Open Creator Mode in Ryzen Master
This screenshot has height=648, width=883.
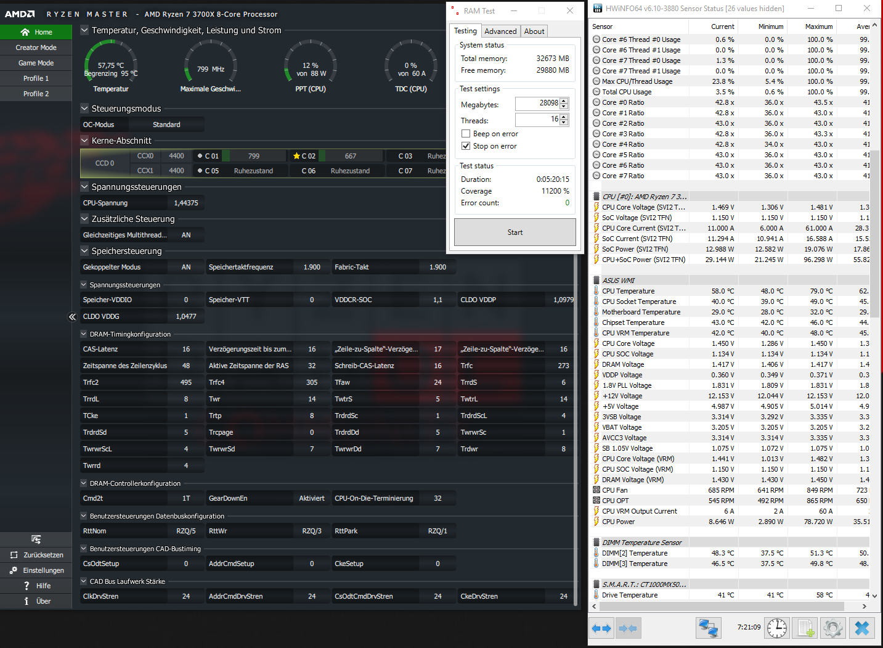36,47
